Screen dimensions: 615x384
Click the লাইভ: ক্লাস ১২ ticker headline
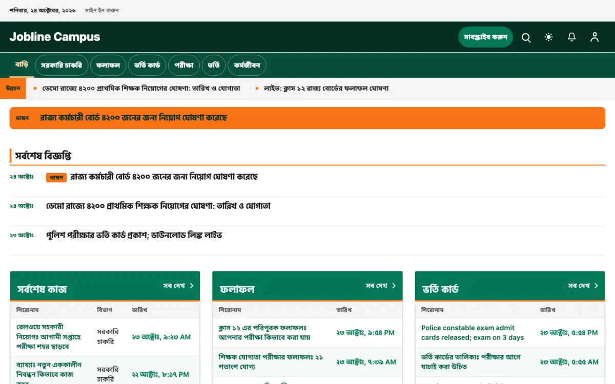click(x=326, y=89)
